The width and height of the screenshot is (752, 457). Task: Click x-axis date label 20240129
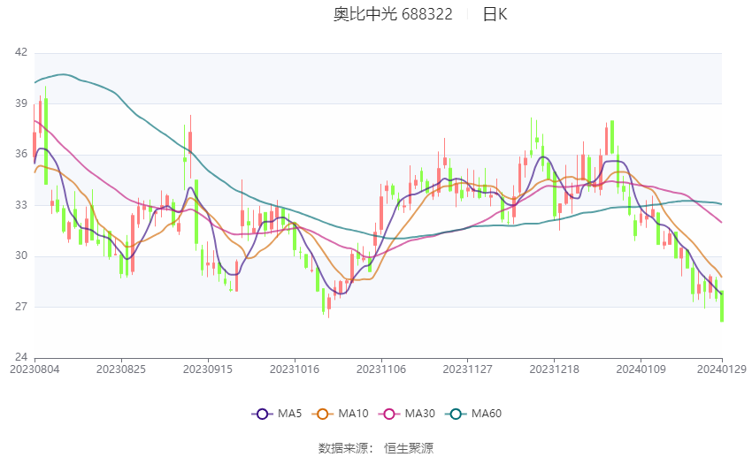[x=722, y=369]
